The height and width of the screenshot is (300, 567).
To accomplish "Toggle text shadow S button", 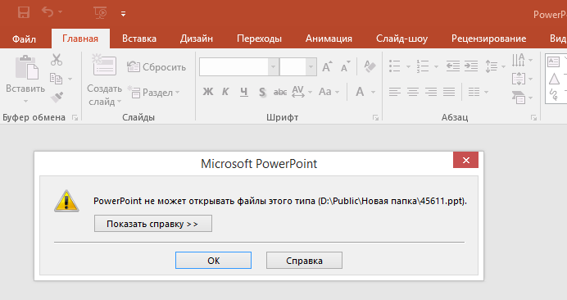I will coord(262,93).
